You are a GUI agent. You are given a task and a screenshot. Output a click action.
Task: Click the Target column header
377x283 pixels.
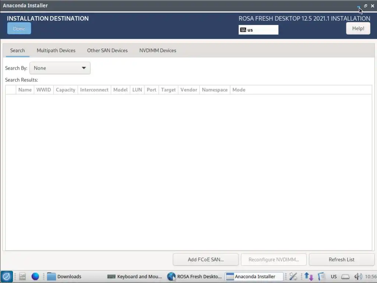point(168,90)
